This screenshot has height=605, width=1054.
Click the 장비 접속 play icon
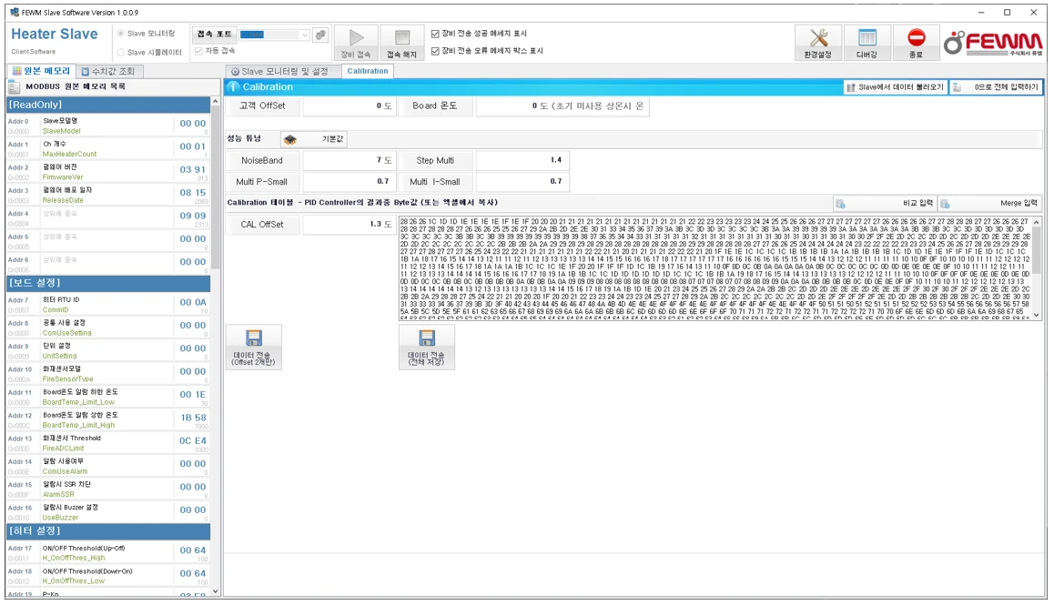(356, 37)
